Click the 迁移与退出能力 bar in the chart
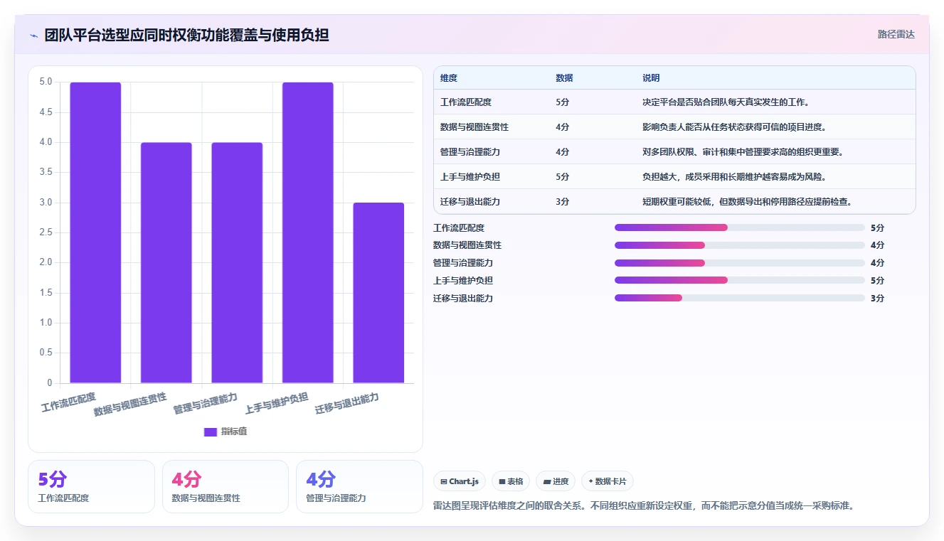Screen dimensions: 944x541 coord(378,293)
